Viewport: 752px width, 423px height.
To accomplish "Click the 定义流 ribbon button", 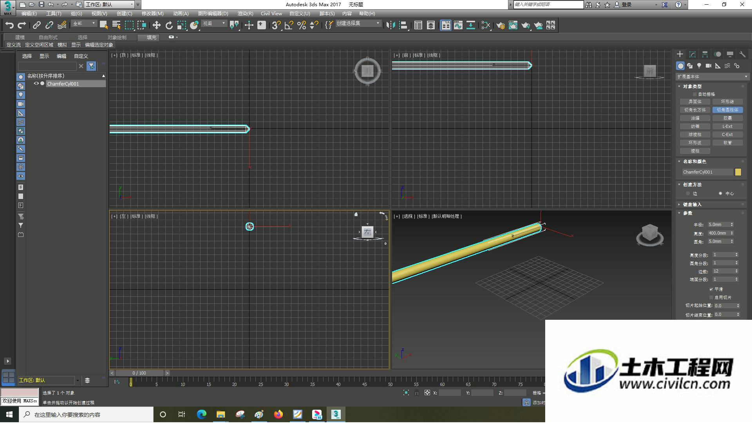I will tap(14, 45).
